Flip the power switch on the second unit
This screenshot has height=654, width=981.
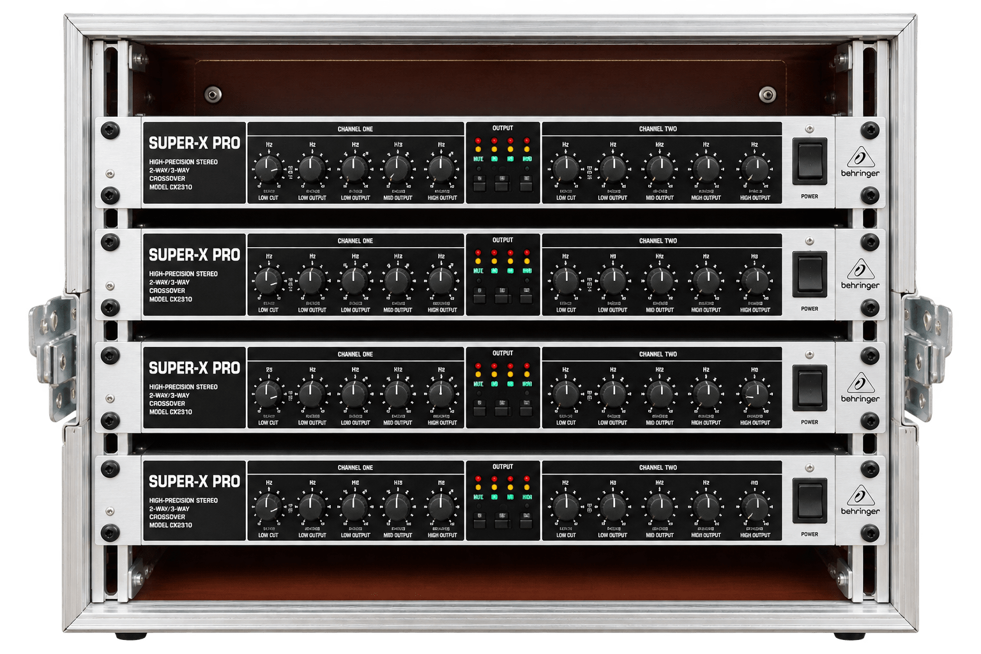click(809, 274)
